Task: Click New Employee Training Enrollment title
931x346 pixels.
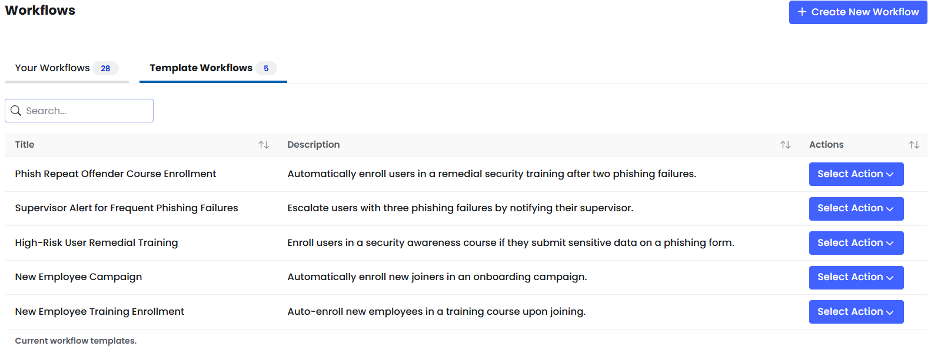Action: [99, 311]
